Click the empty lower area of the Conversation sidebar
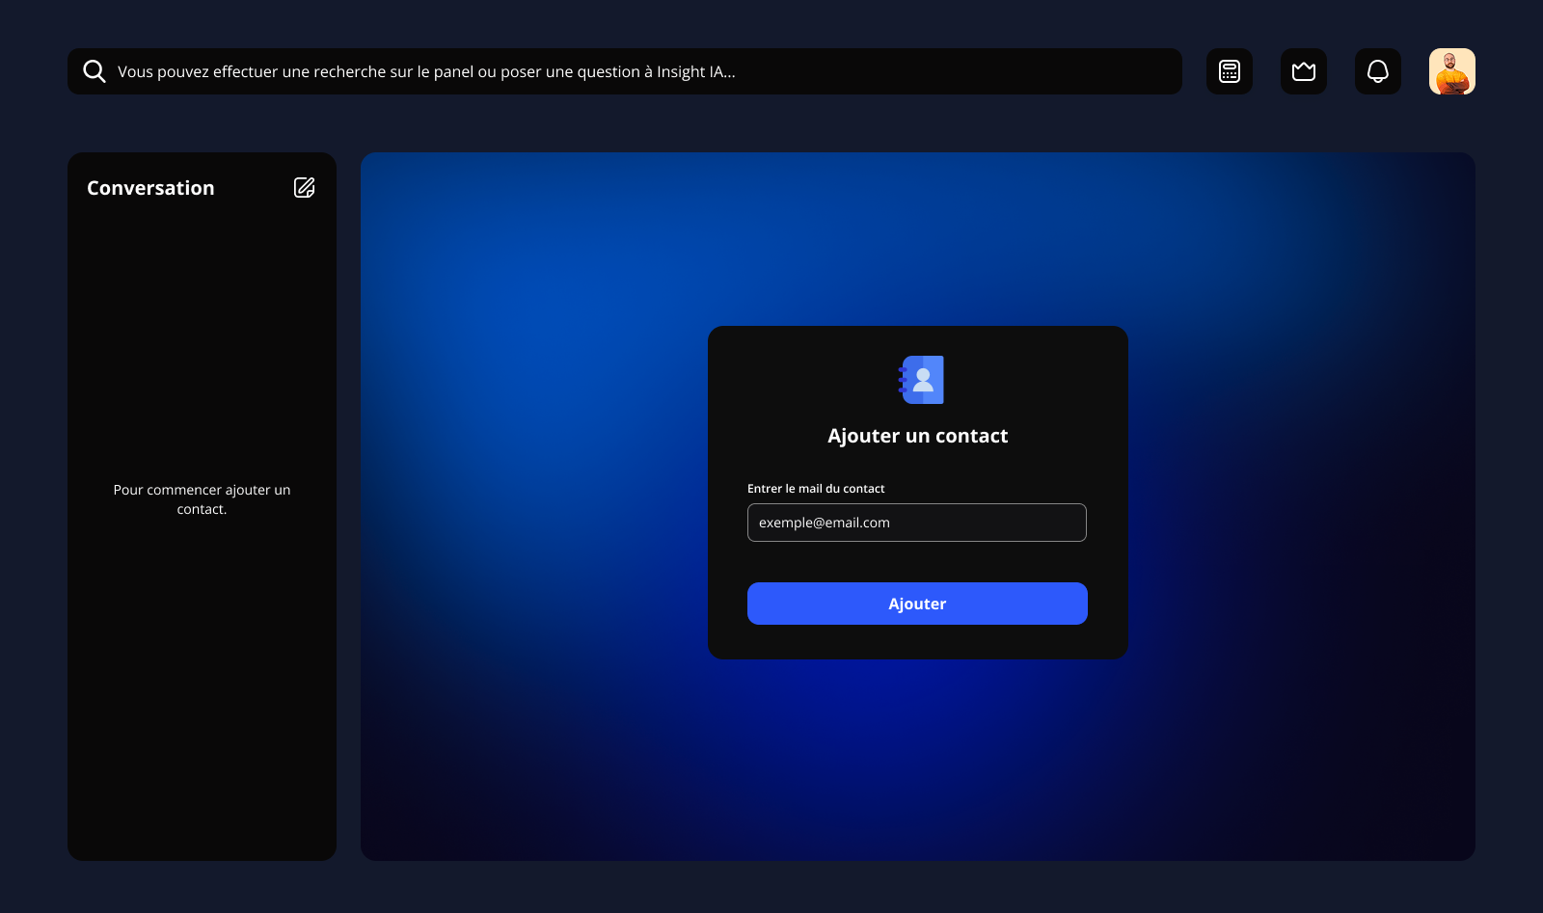 click(202, 723)
